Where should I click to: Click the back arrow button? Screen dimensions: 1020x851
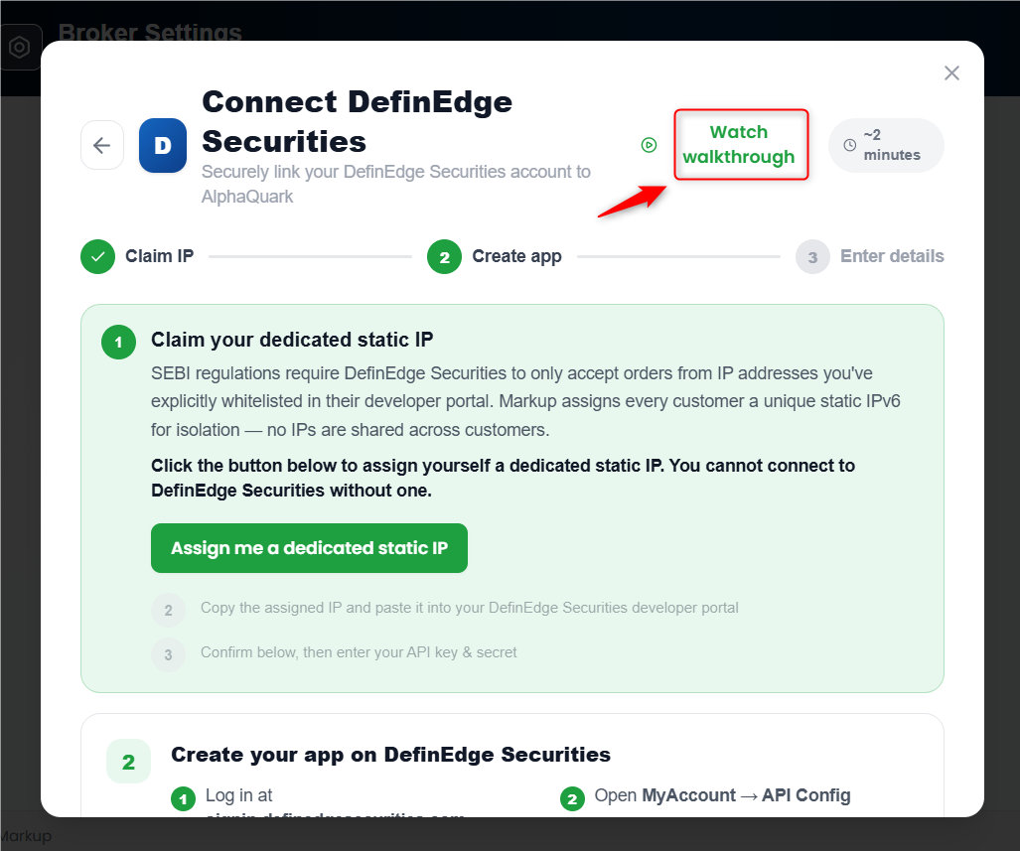click(x=102, y=145)
